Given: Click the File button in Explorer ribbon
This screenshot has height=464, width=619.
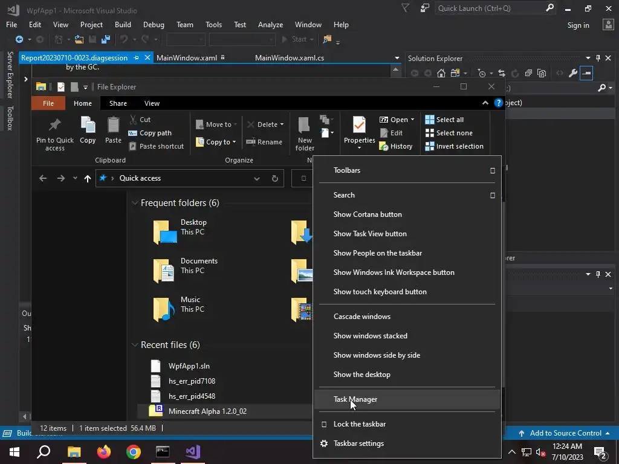Looking at the screenshot, I should pos(48,103).
